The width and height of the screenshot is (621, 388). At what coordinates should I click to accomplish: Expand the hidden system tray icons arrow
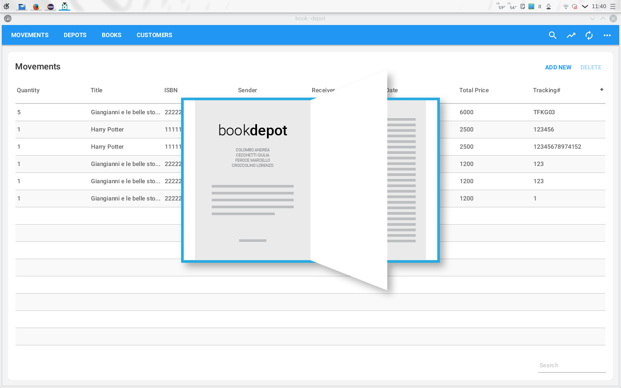(x=585, y=6)
